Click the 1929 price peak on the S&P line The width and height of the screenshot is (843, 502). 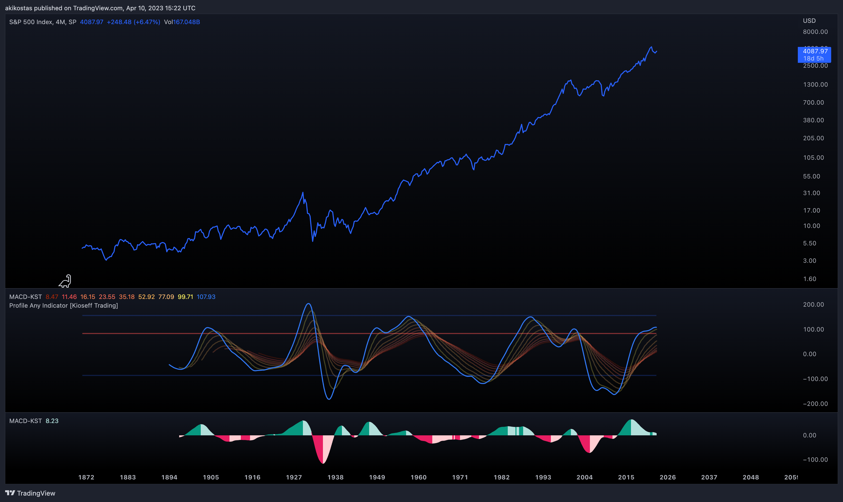pyautogui.click(x=303, y=193)
